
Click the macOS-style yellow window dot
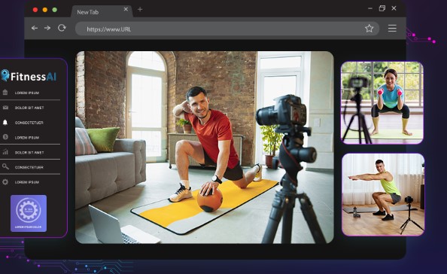pyautogui.click(x=45, y=10)
